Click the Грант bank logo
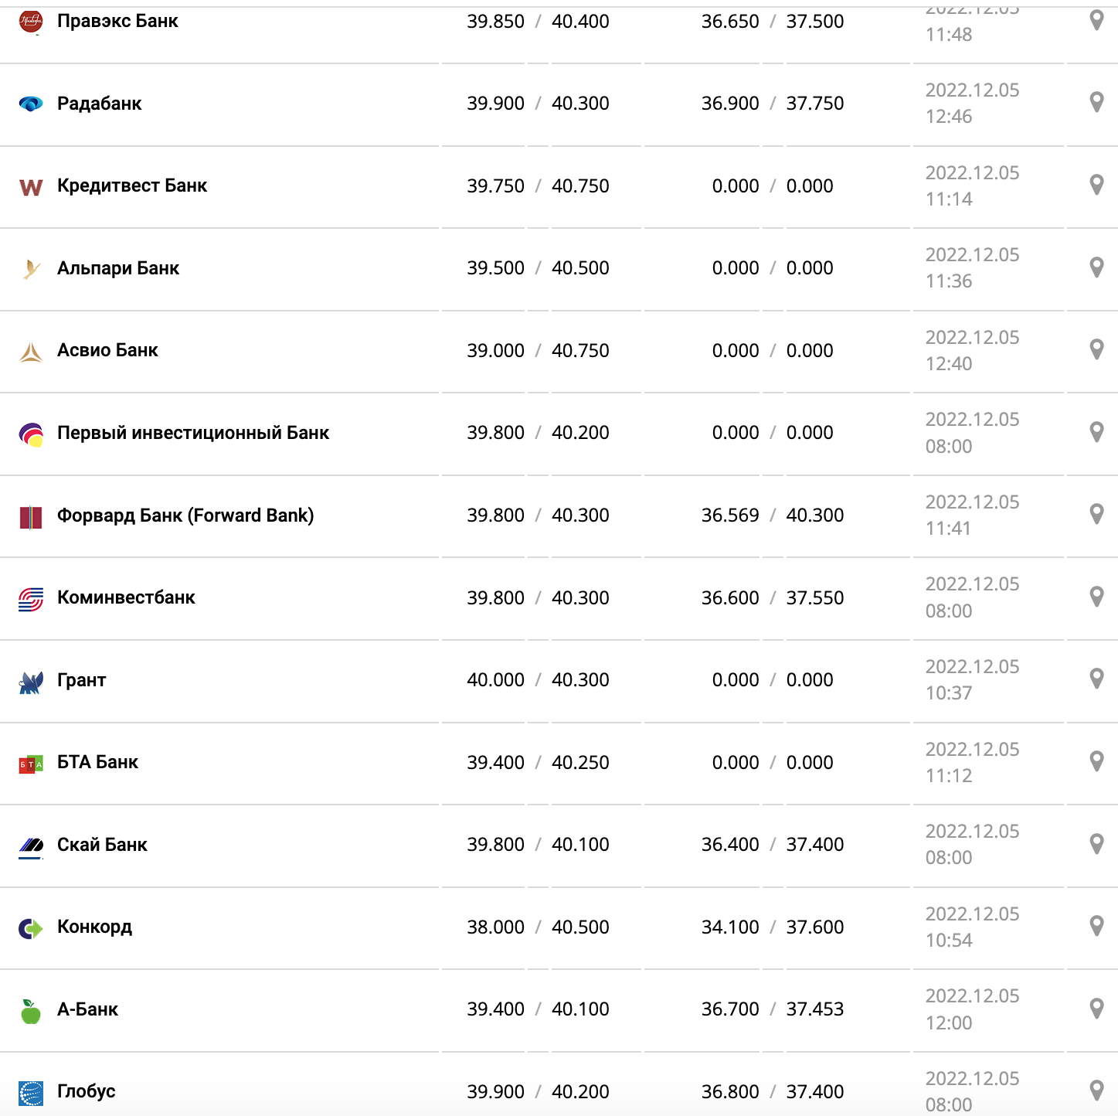Screen dimensions: 1118x1116 [31, 682]
